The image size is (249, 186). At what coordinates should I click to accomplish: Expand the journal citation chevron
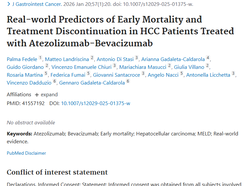pos(9,4)
